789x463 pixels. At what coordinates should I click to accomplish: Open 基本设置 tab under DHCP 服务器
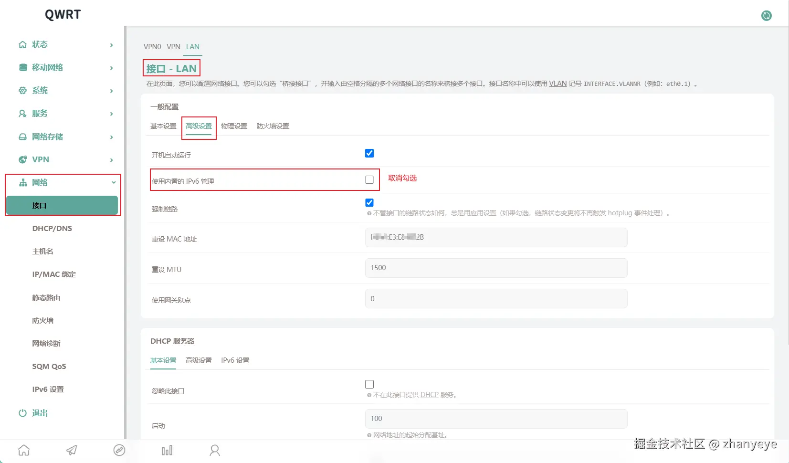[x=163, y=360]
